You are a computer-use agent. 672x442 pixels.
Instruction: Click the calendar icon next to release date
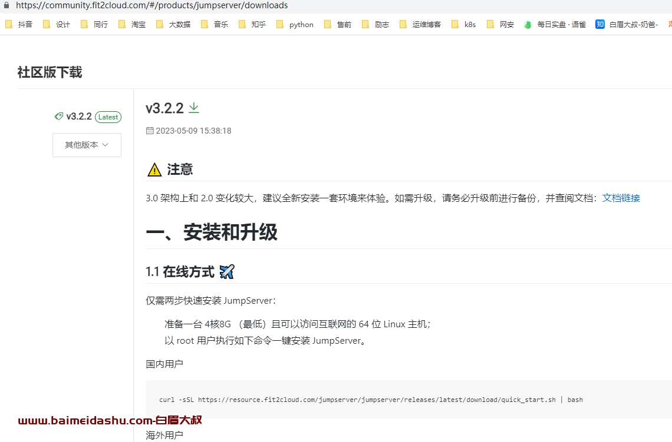click(x=150, y=131)
